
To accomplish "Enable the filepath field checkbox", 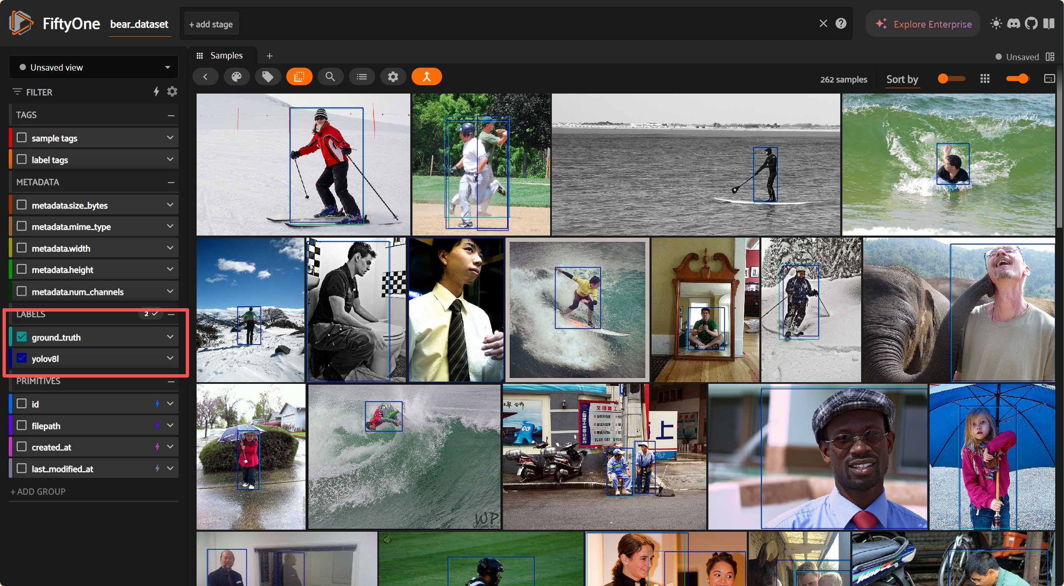I will (x=22, y=425).
